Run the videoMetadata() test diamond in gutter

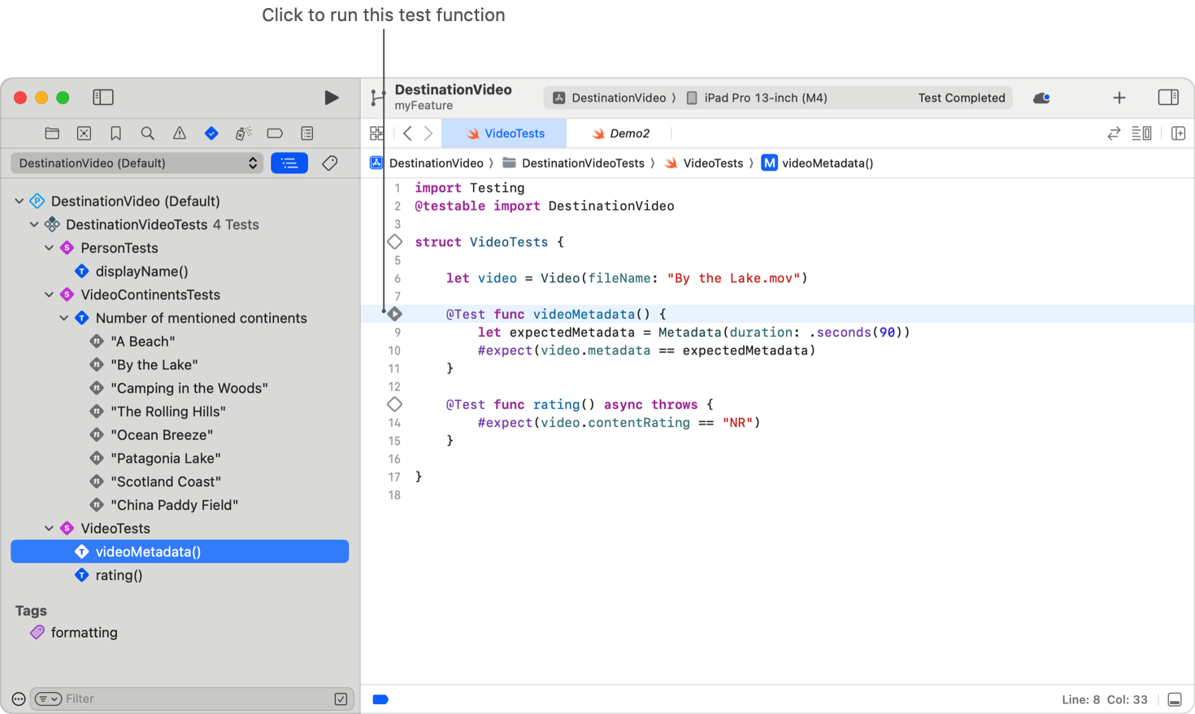coord(395,314)
